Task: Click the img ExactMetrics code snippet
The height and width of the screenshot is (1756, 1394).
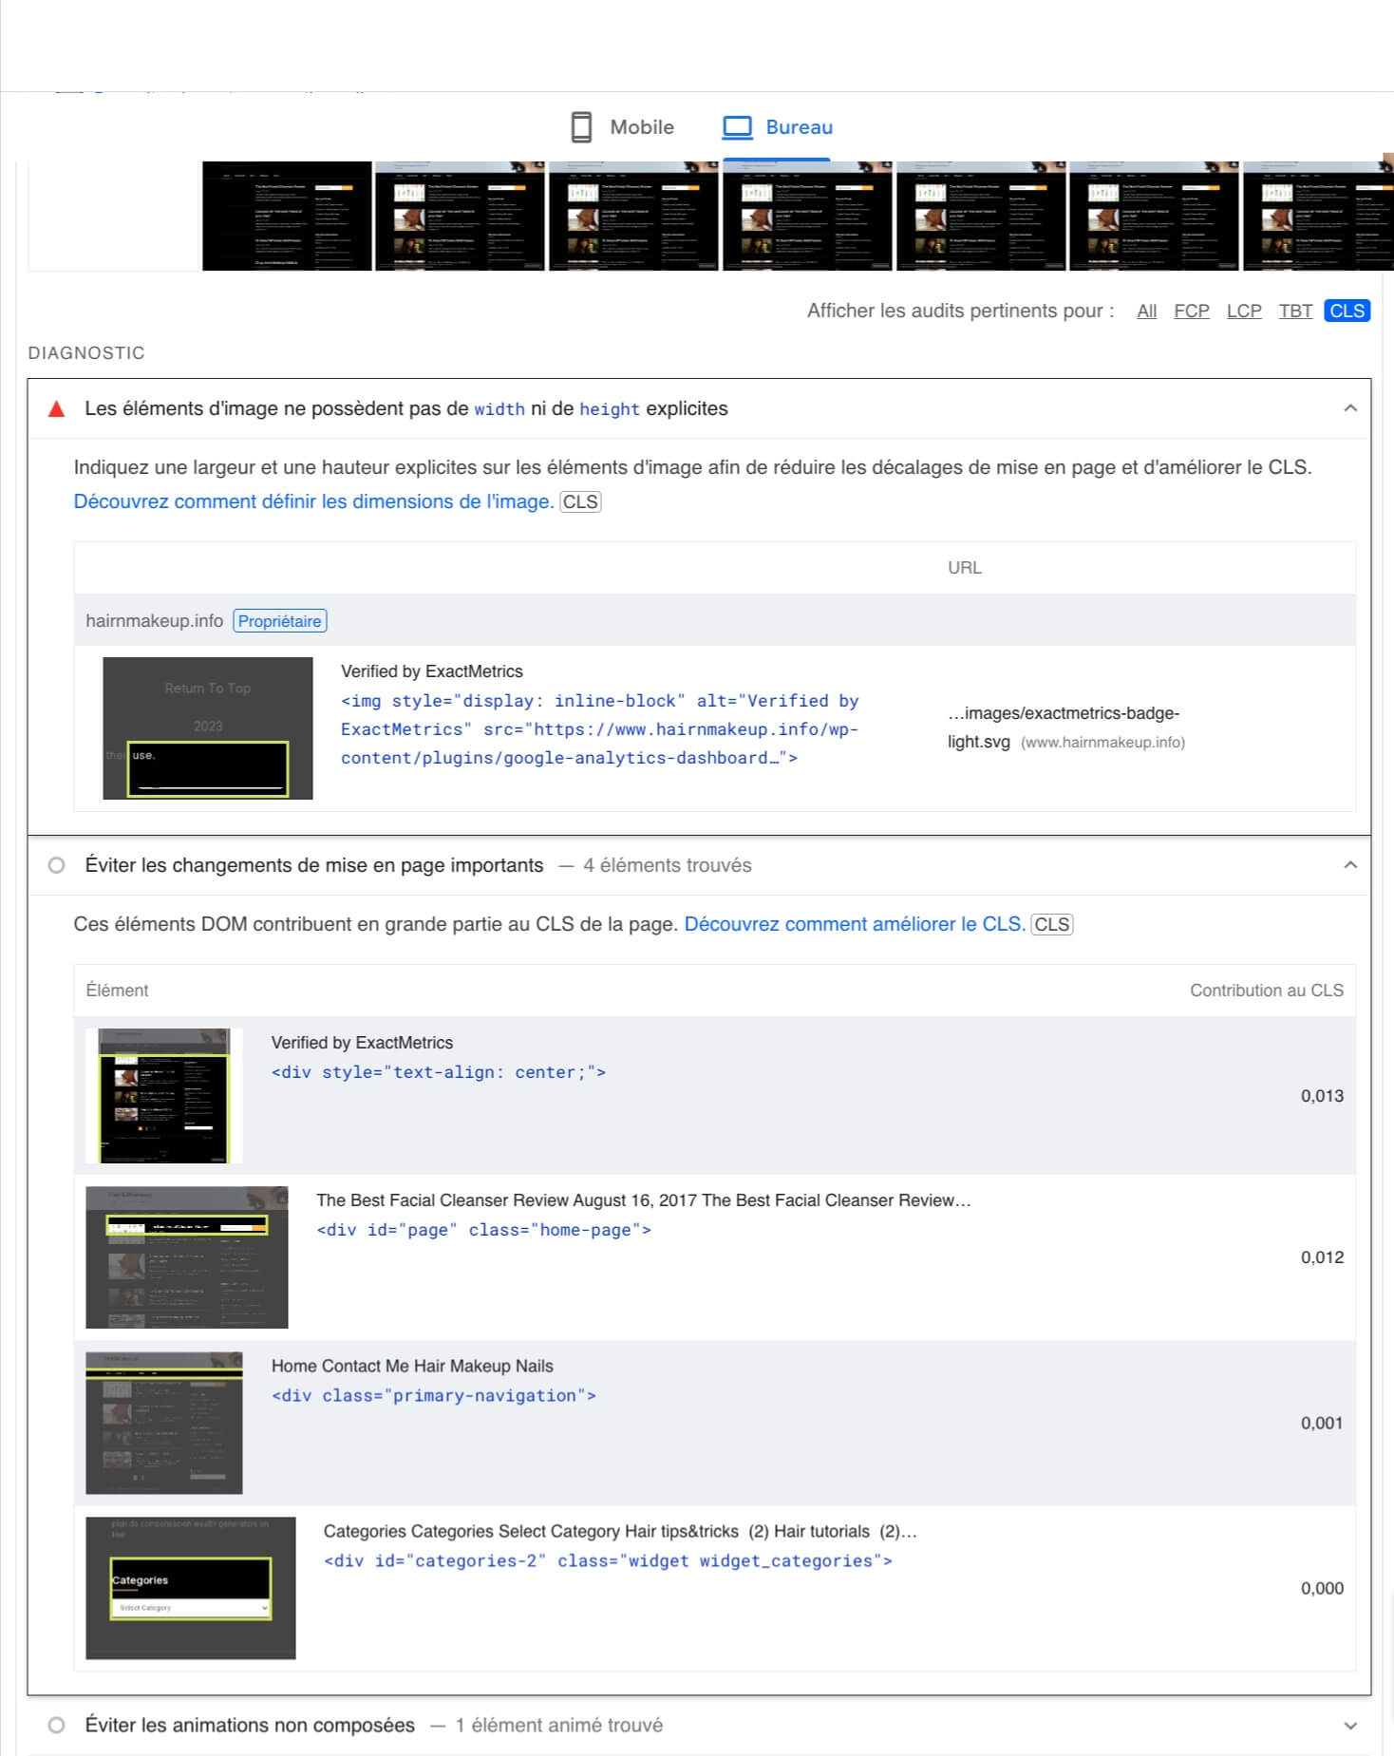Action: [599, 729]
